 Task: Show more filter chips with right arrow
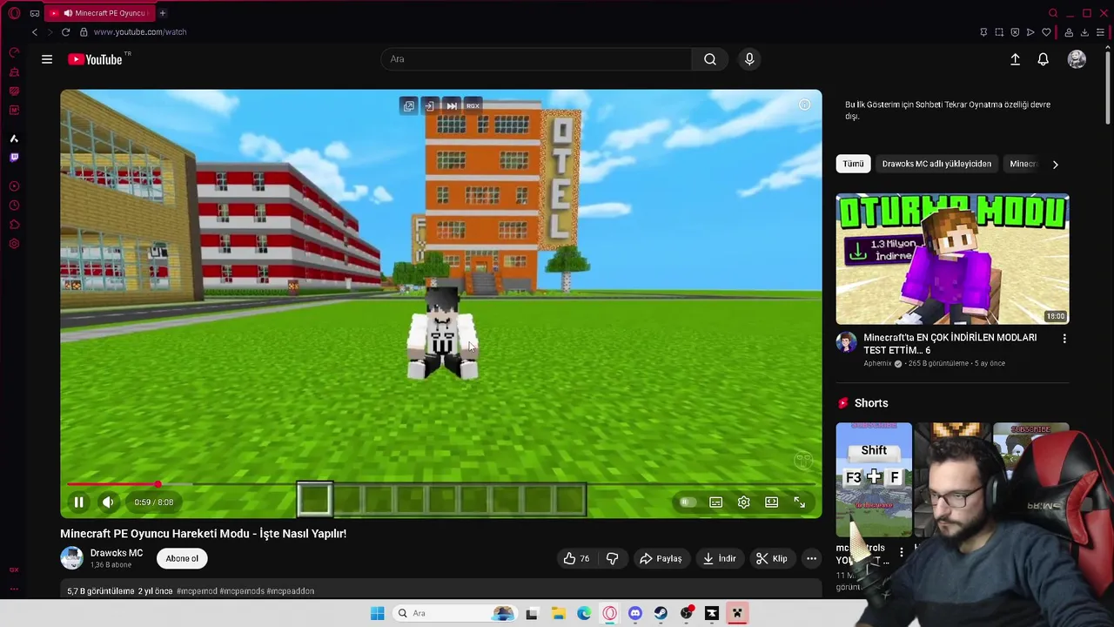point(1055,164)
